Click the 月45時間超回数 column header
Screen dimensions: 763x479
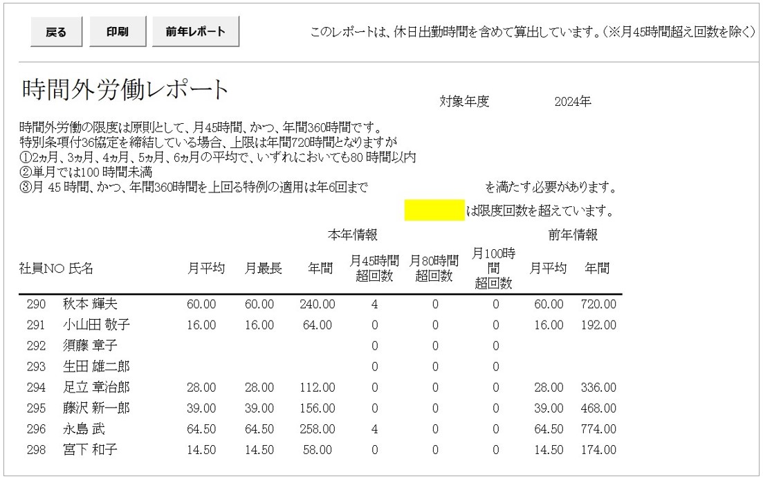tap(374, 268)
